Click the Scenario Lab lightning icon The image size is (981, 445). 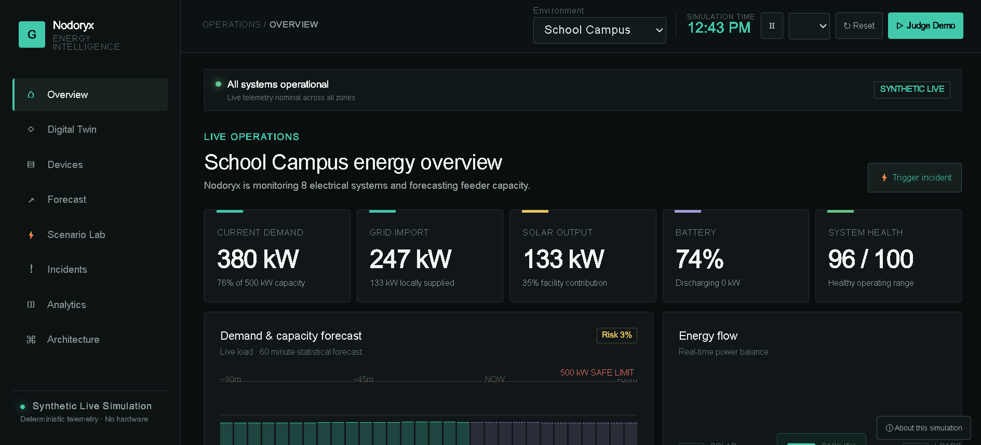click(31, 235)
